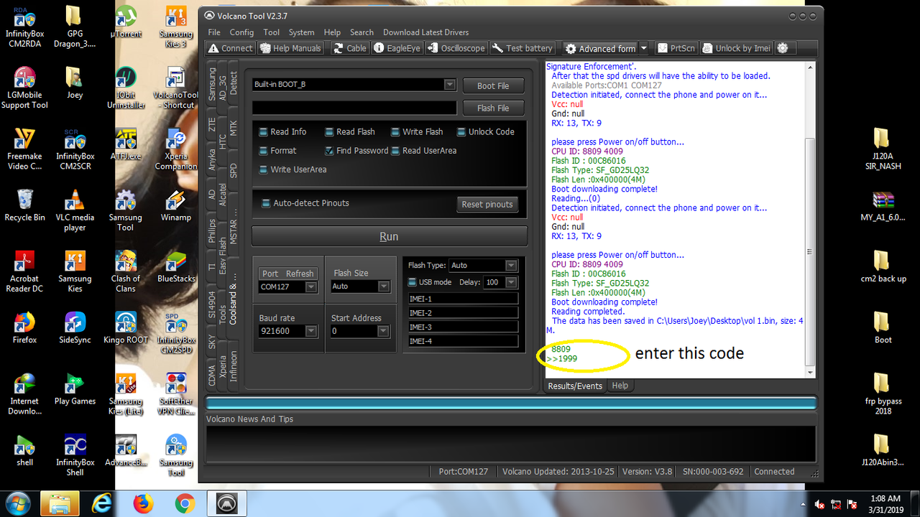This screenshot has width=920, height=517.
Task: Open the Delay 100 dropdown
Action: pos(511,282)
